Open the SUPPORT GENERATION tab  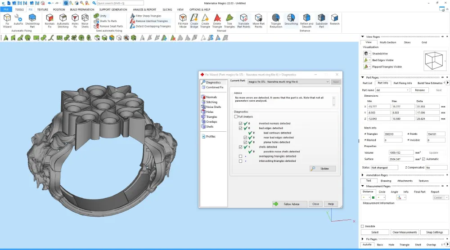113,9
